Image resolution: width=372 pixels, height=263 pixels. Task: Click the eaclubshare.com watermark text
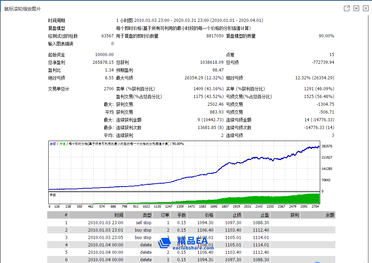tap(193, 247)
